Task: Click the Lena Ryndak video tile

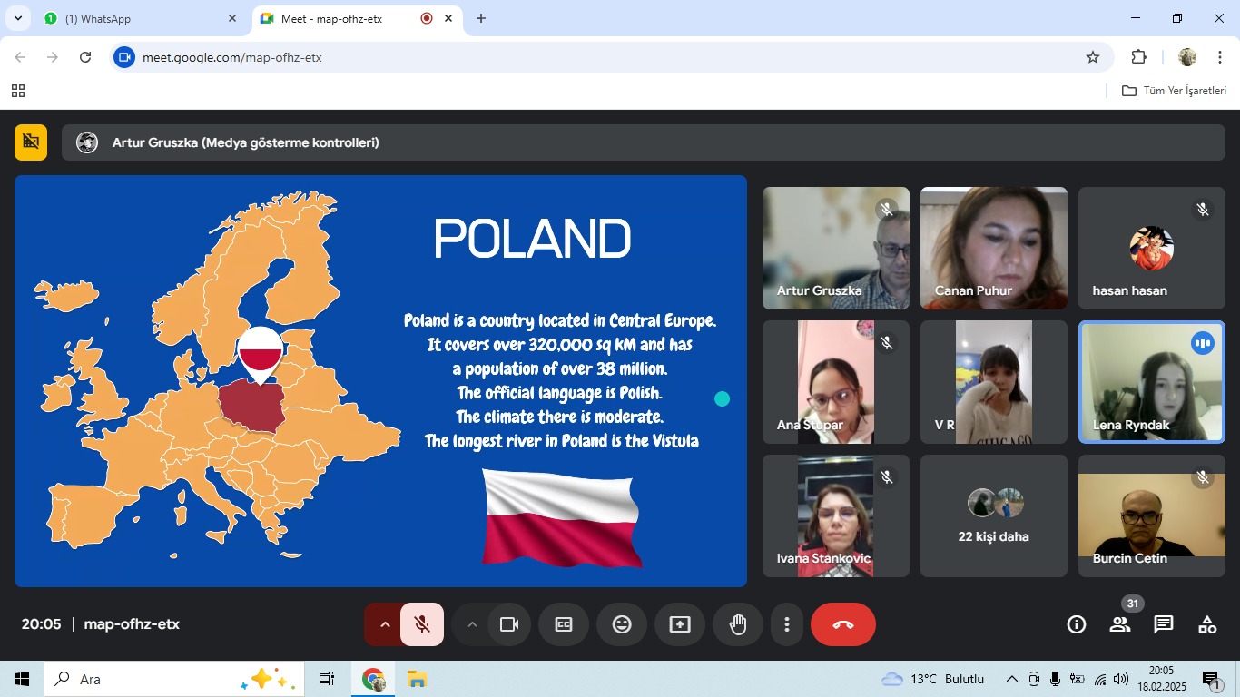Action: (1151, 382)
